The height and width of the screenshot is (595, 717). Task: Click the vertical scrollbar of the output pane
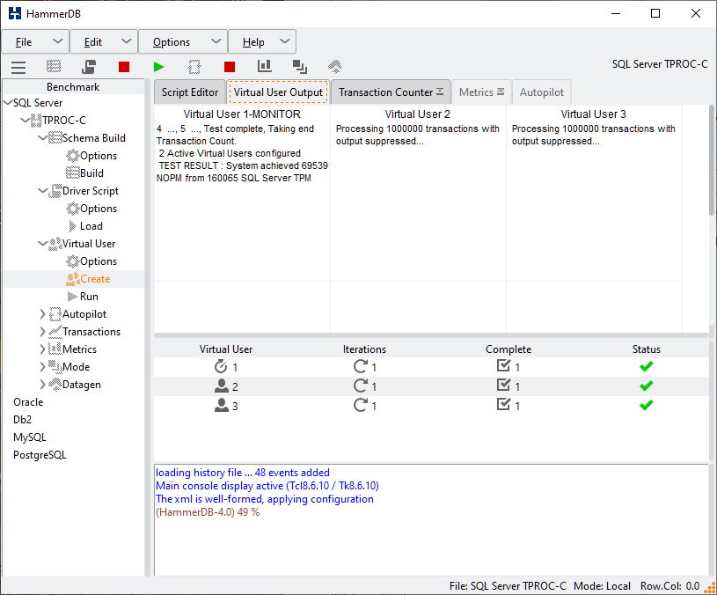(x=712, y=160)
